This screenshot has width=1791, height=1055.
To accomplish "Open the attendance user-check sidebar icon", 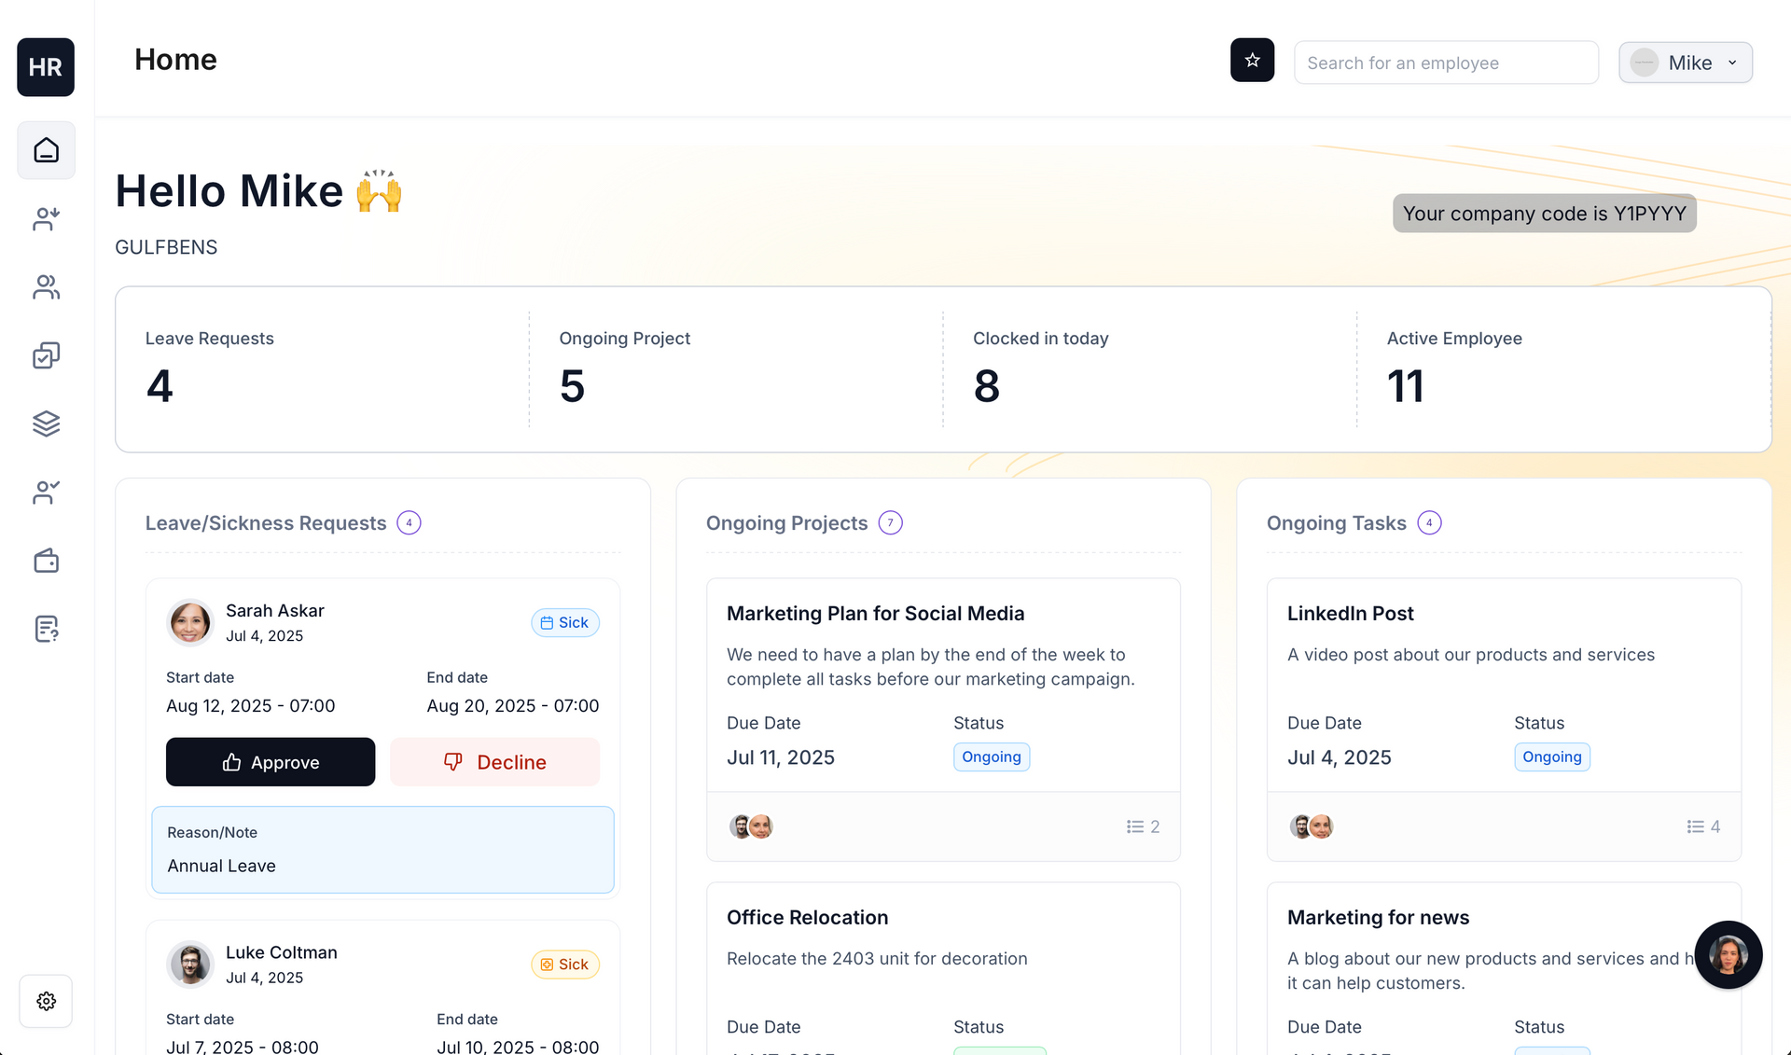I will [46, 492].
